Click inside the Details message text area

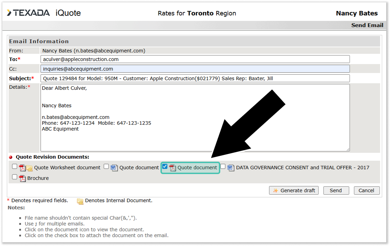pyautogui.click(x=195, y=137)
